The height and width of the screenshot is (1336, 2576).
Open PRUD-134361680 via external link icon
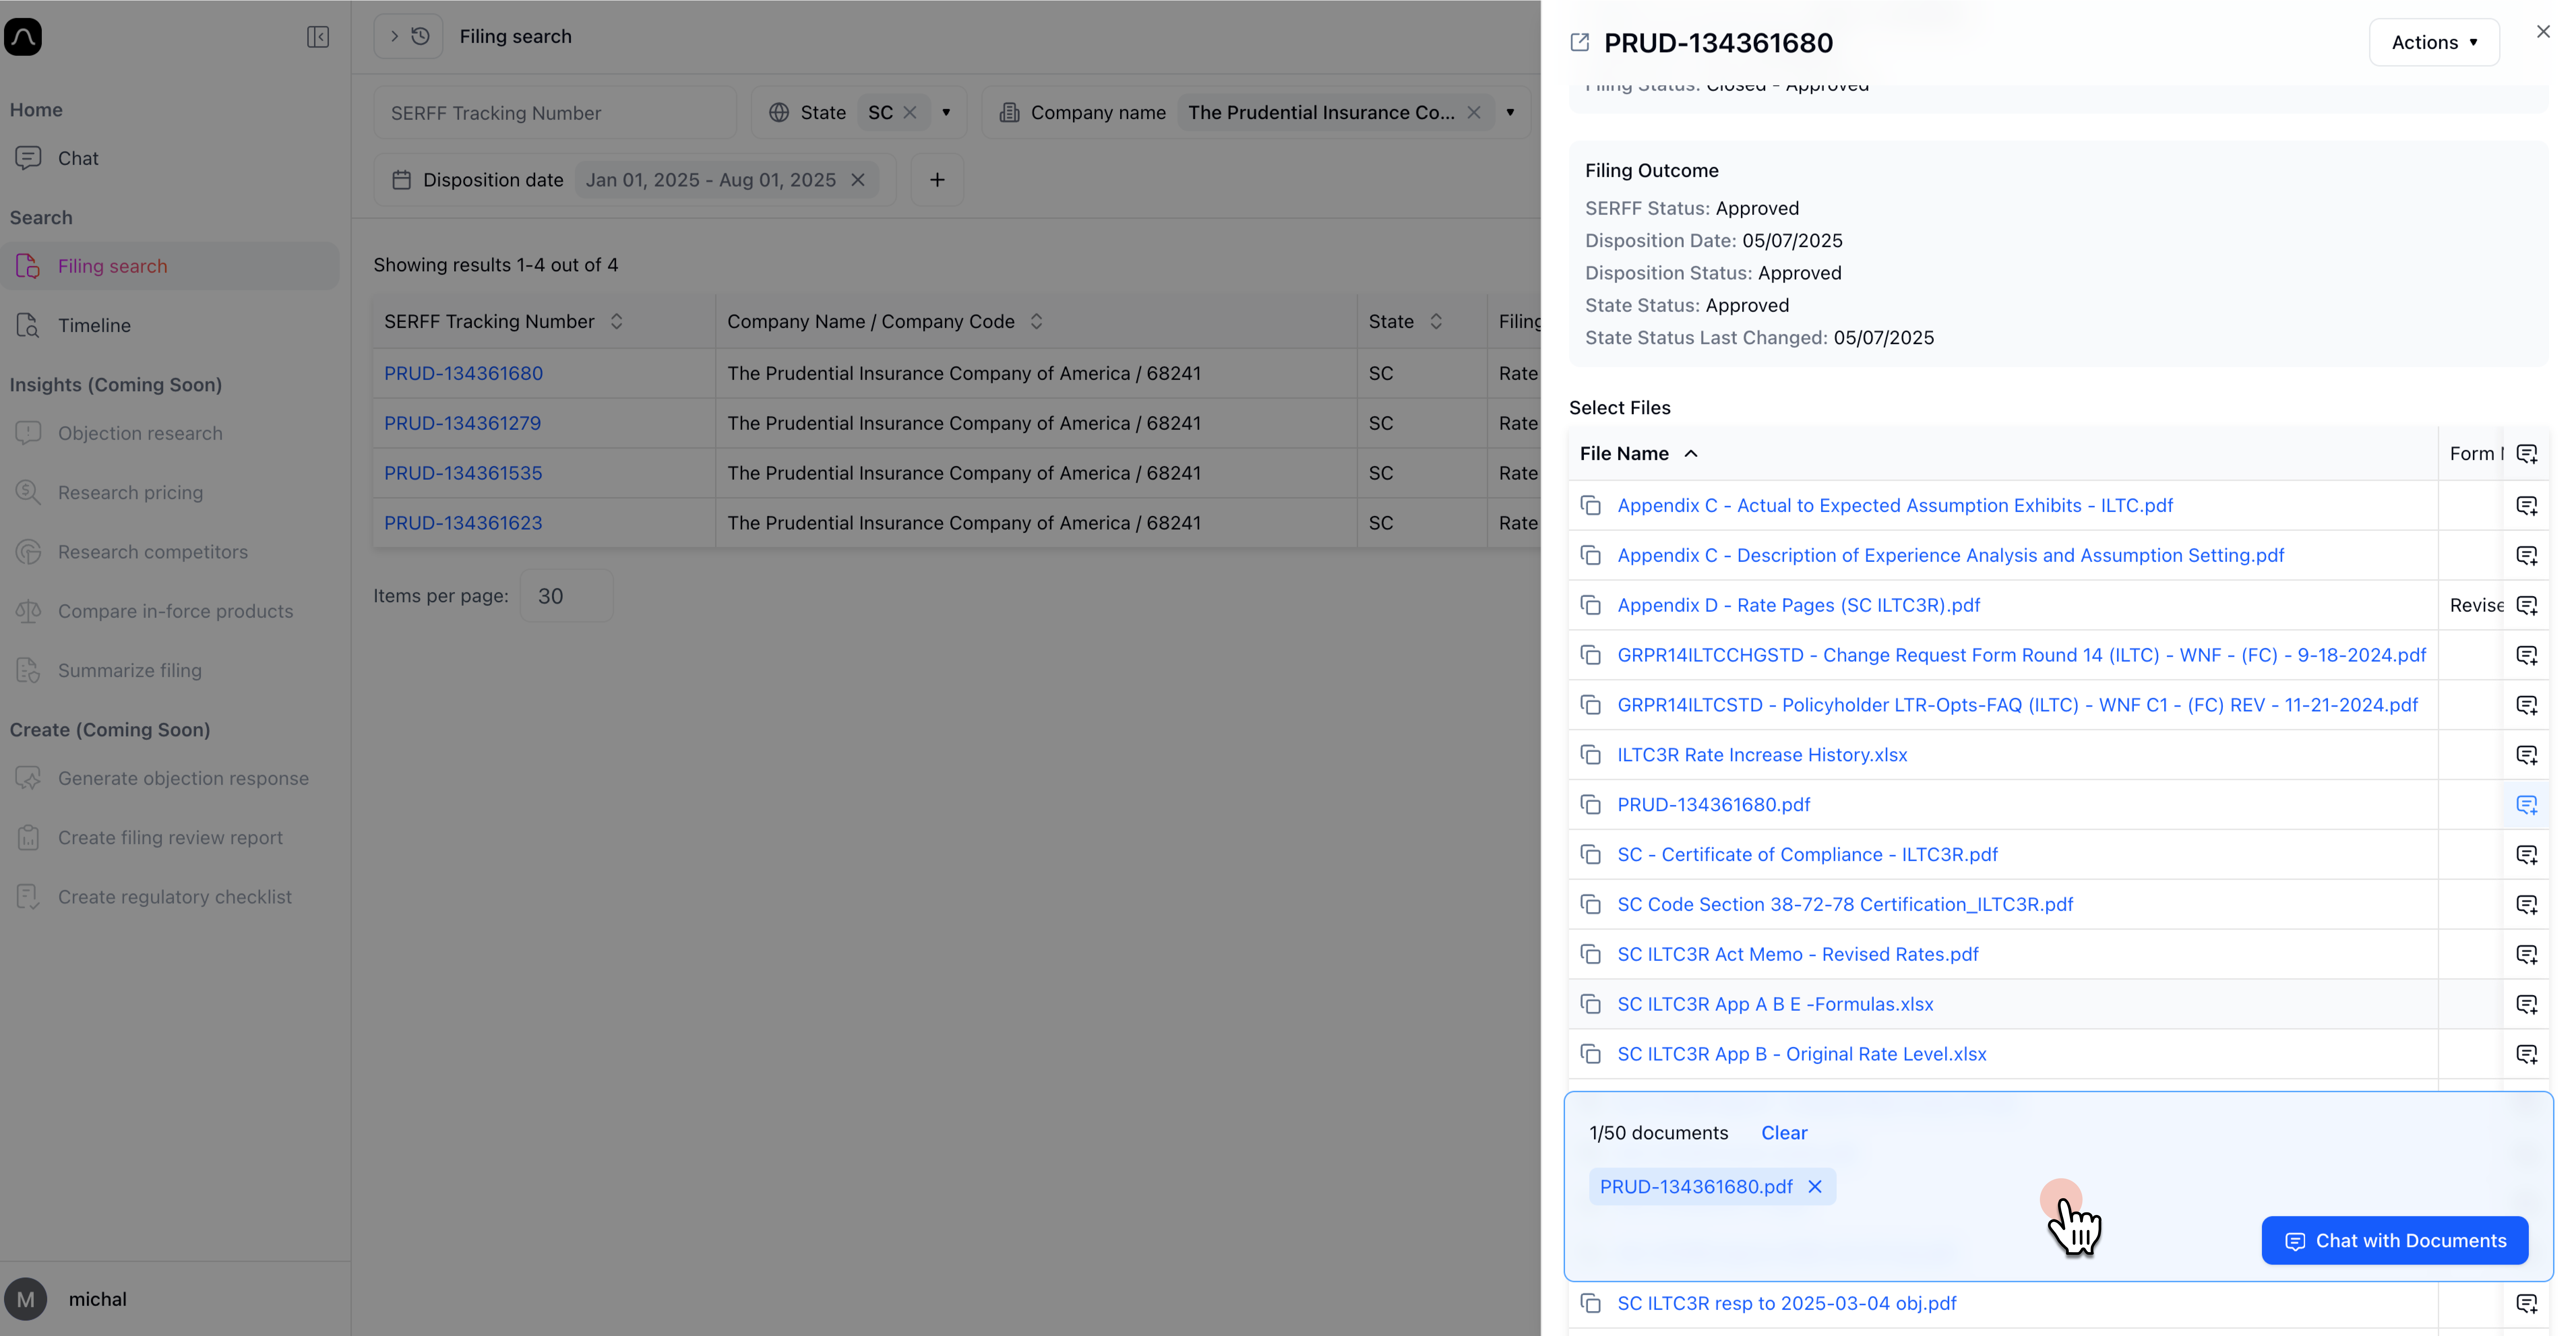coord(1580,42)
